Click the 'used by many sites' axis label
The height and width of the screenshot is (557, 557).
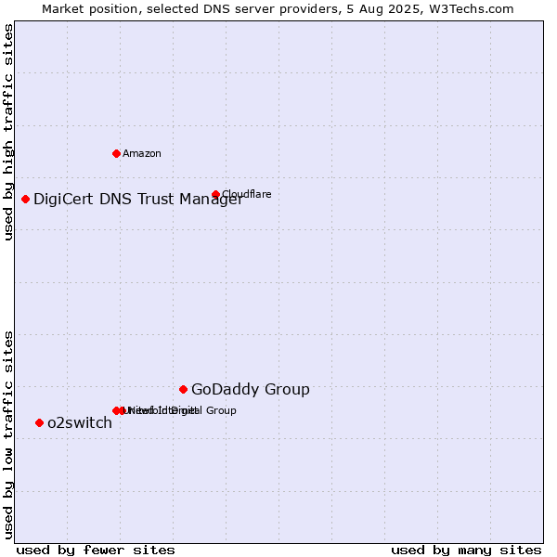[x=466, y=551]
